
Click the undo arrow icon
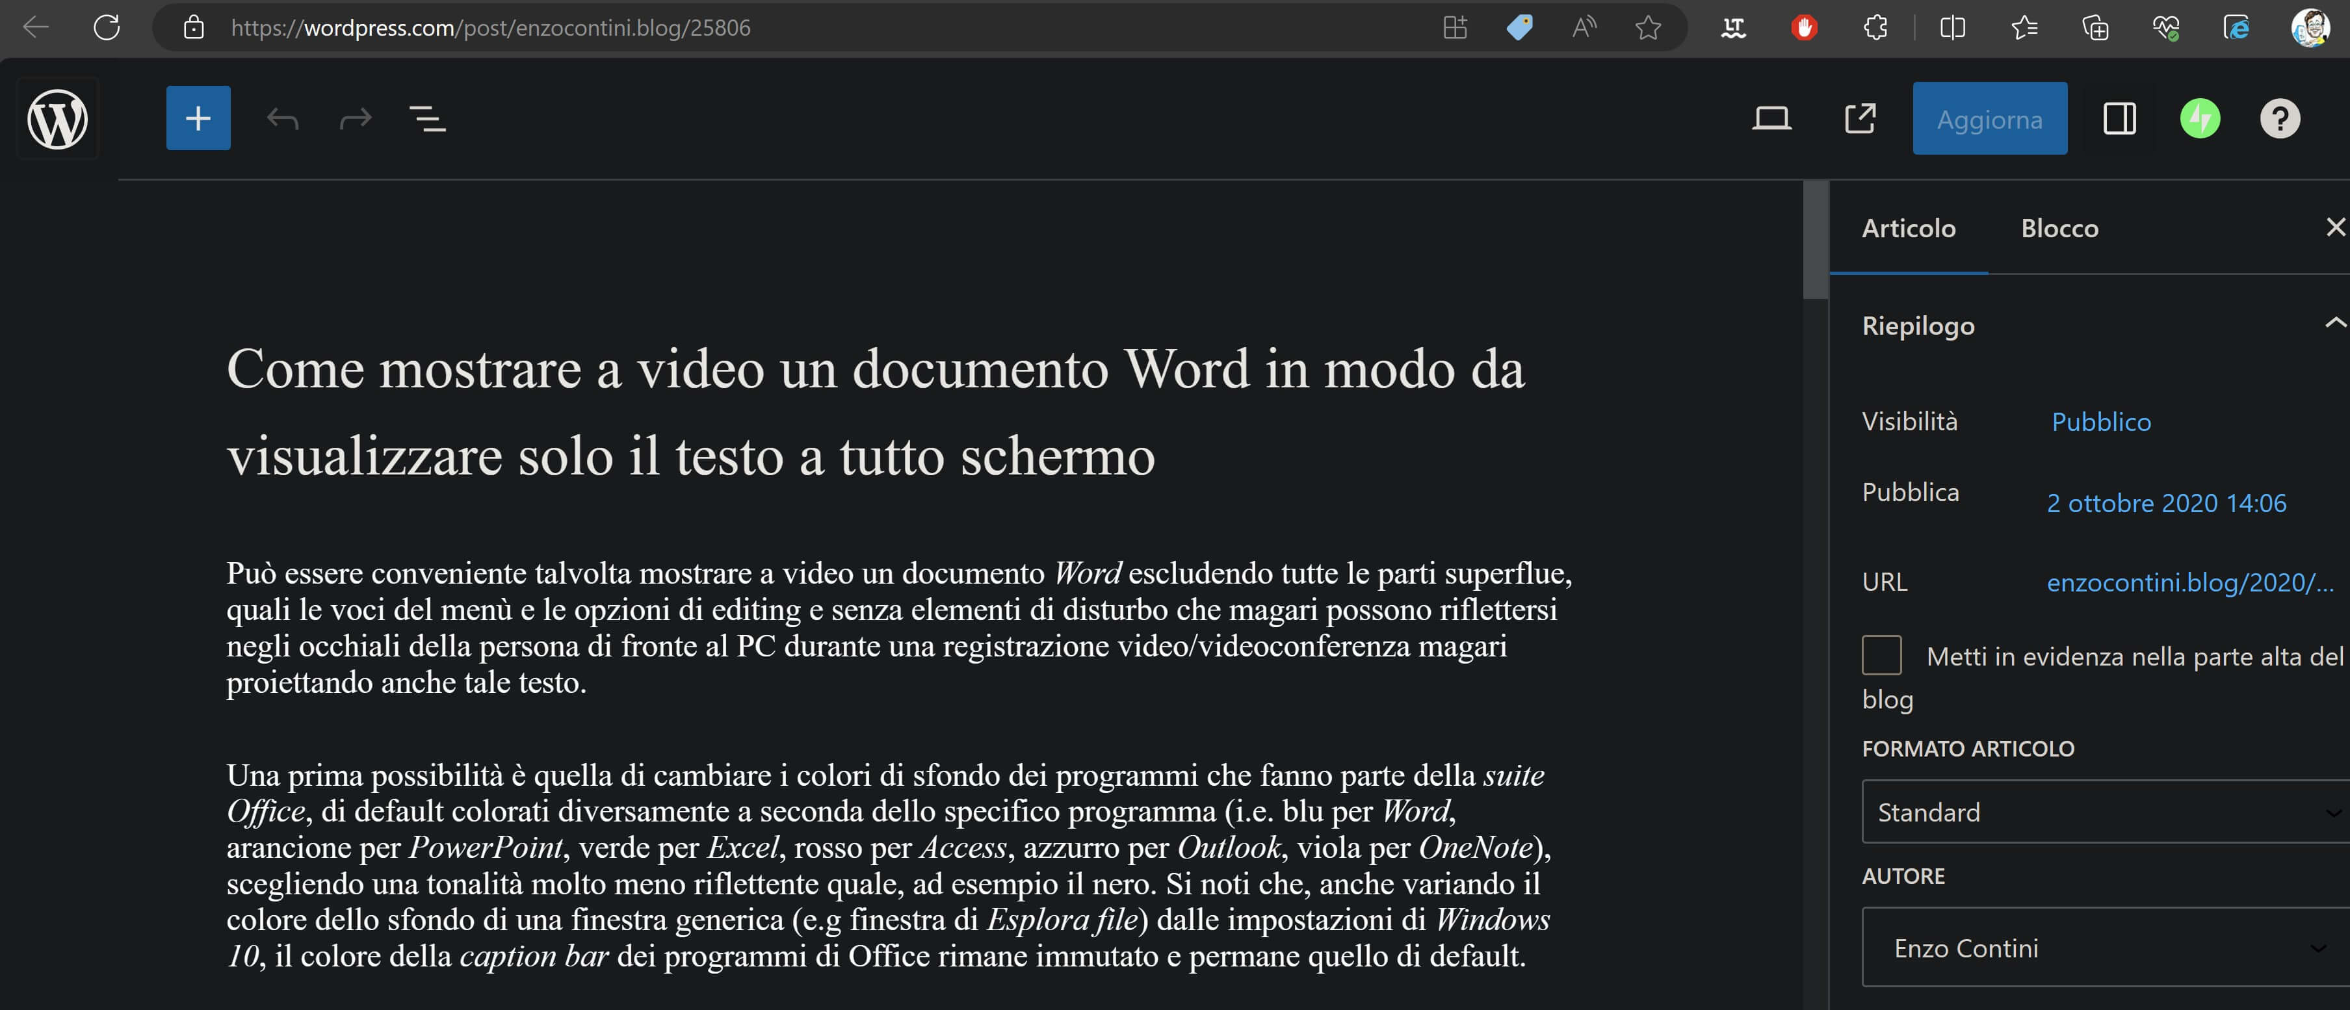coord(282,118)
